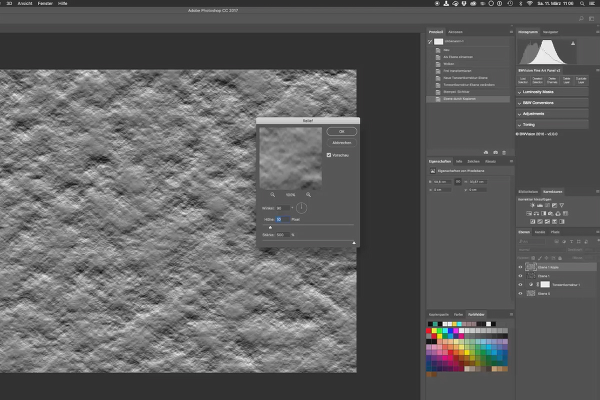The image size is (600, 400).
Task: Add a Gradient Map adjustment icon
Action: tap(562, 221)
